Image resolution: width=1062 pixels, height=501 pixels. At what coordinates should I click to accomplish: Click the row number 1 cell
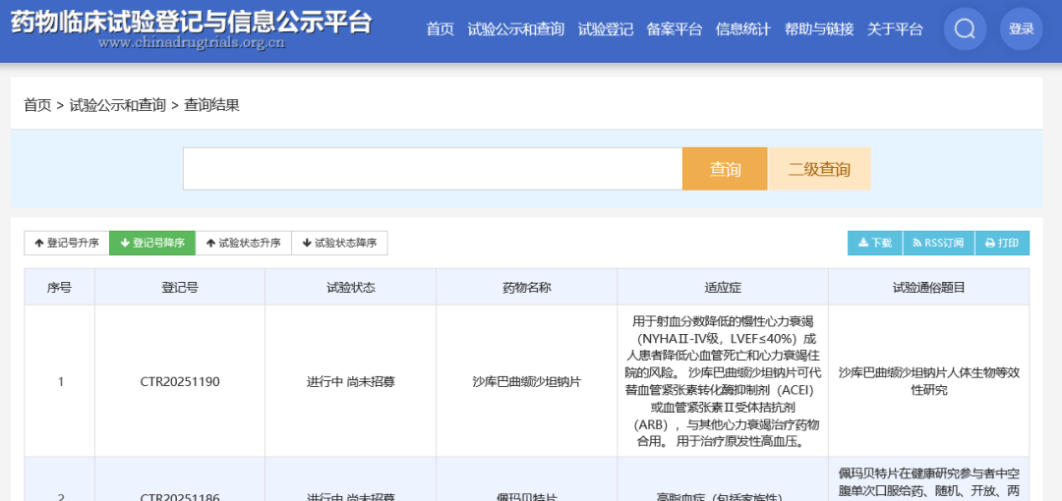(60, 381)
